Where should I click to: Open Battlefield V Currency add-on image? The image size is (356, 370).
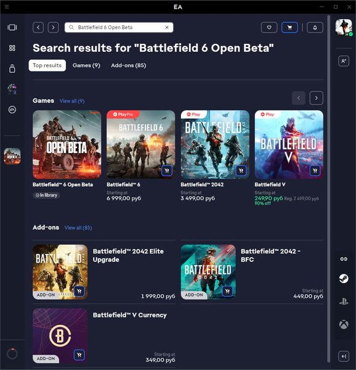(60, 336)
